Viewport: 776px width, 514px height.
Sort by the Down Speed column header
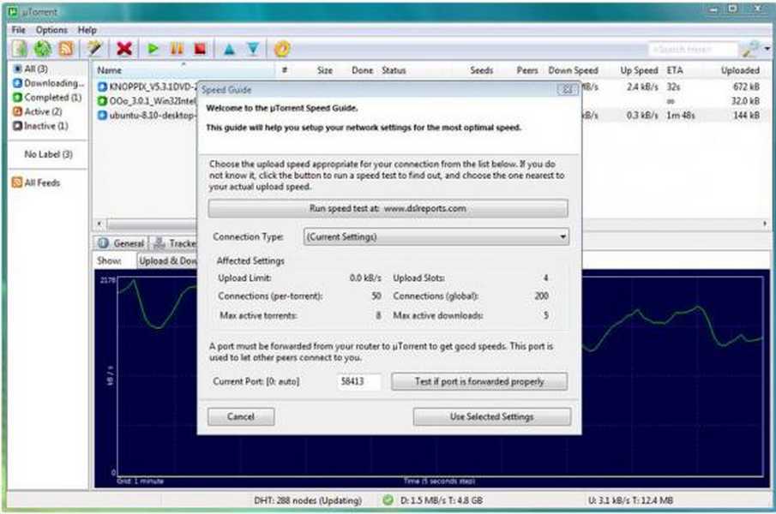(x=573, y=70)
